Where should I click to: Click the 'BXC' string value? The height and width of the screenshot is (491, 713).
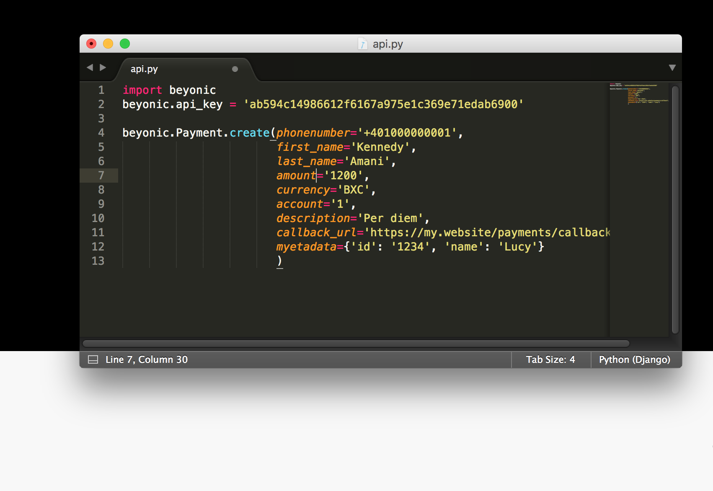tap(354, 190)
